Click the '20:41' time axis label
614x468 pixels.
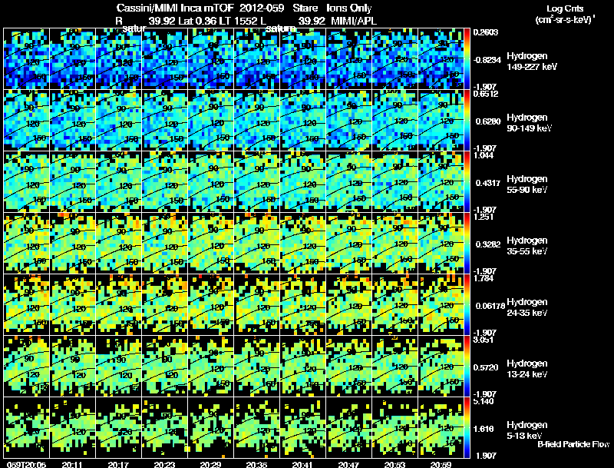(302, 464)
